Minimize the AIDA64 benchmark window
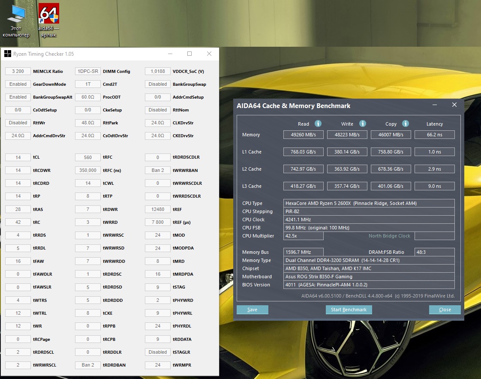The image size is (481, 379). click(x=434, y=105)
